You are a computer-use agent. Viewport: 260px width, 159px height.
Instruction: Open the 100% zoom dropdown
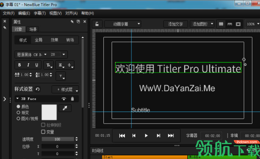252,24
